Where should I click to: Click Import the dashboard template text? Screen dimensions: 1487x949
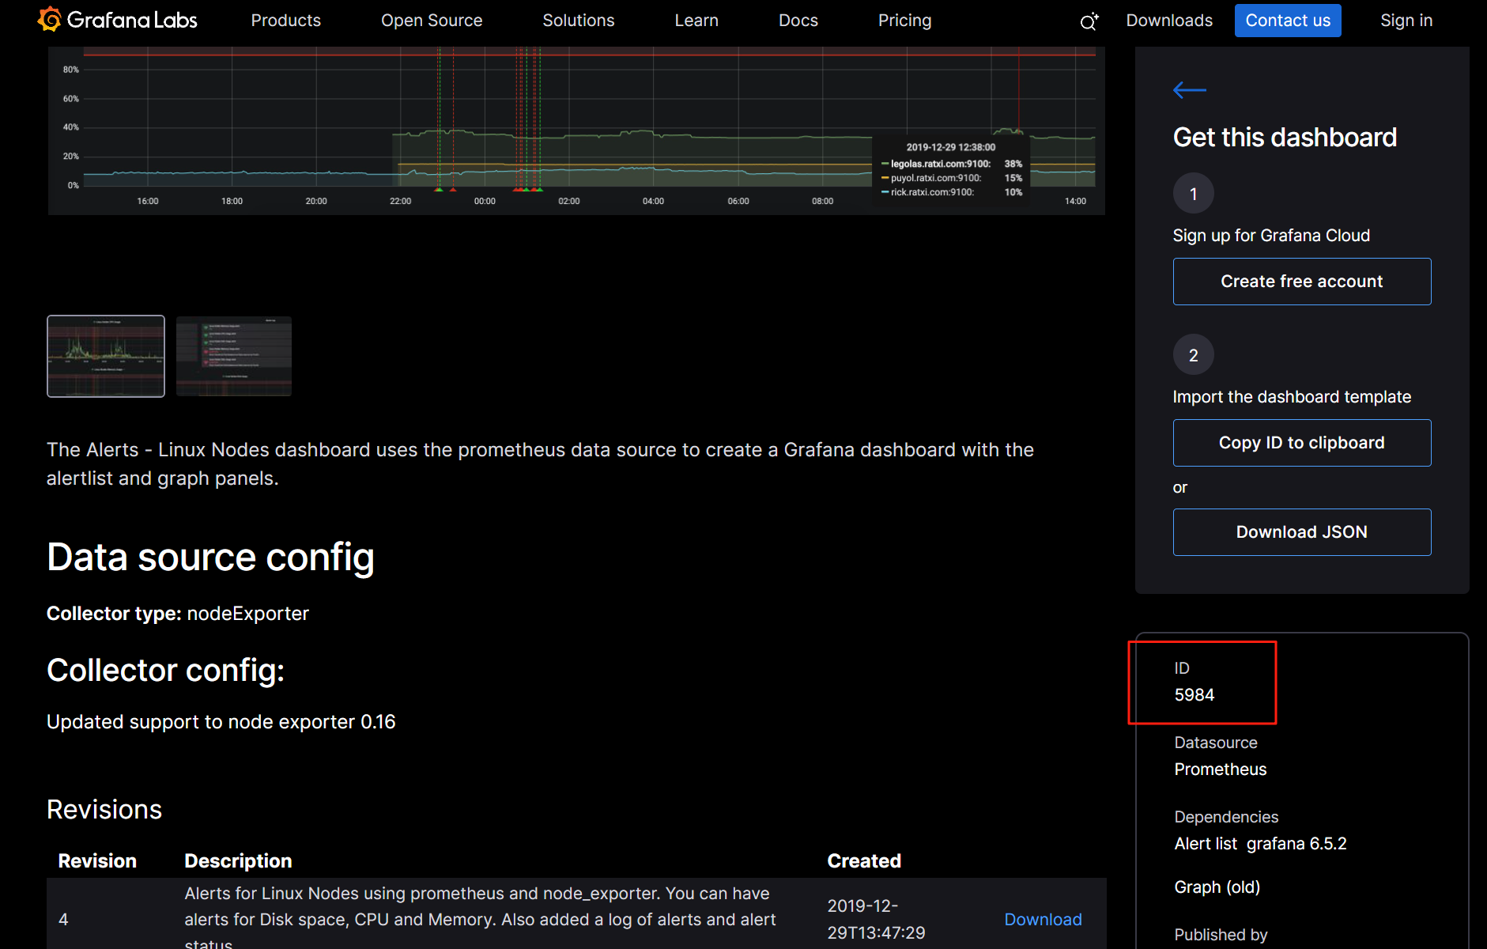(x=1292, y=397)
